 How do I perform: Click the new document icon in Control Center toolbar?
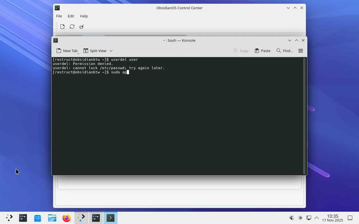(x=63, y=27)
